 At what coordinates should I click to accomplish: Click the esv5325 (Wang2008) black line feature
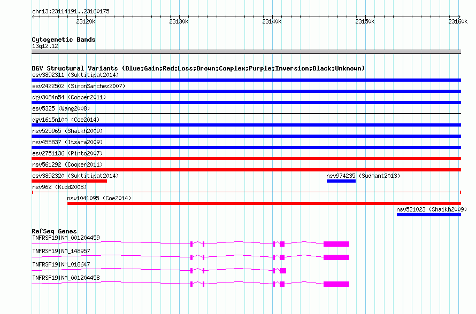[x=246, y=113]
